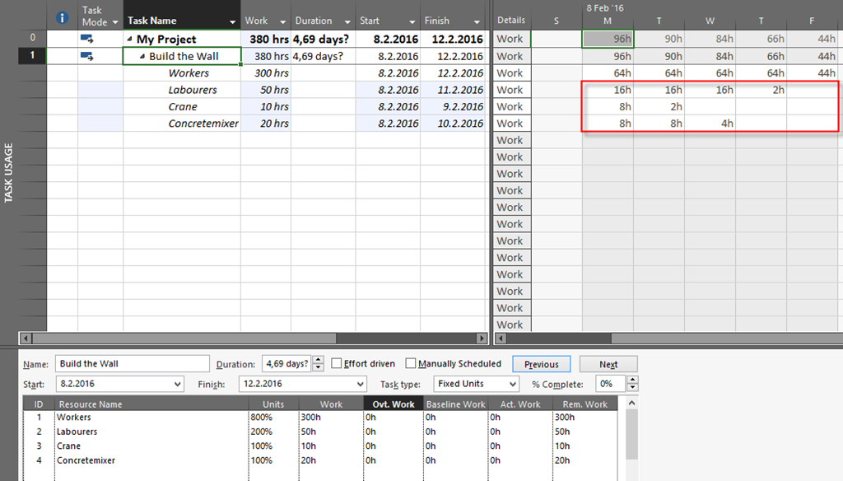Click the % Complete spinner down arrow
Image resolution: width=843 pixels, height=481 pixels.
click(x=632, y=389)
